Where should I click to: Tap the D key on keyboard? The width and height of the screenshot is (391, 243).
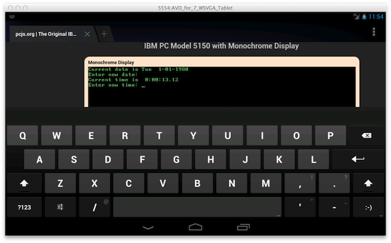[x=108, y=159]
